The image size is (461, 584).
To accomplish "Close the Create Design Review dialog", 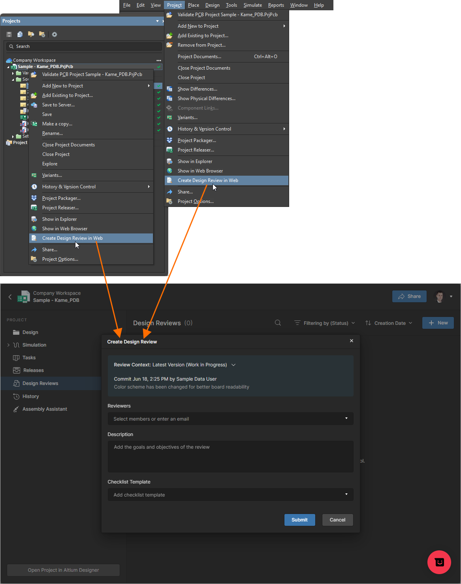I will (352, 341).
